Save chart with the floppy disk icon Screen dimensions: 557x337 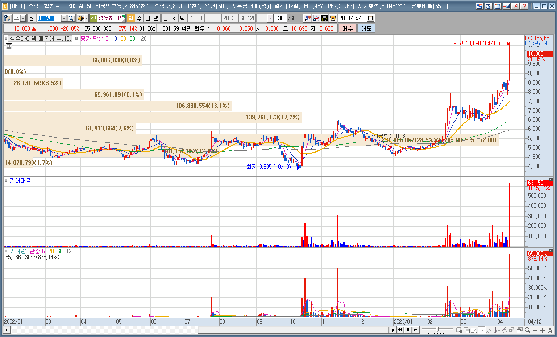(324, 18)
